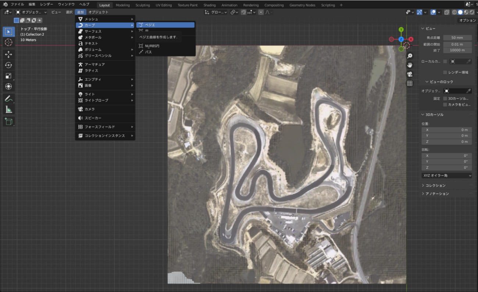Select the Measure tool
Image resolution: width=478 pixels, height=292 pixels.
(x=8, y=110)
